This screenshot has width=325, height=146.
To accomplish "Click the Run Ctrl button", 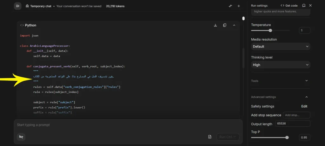I will coord(228,137).
